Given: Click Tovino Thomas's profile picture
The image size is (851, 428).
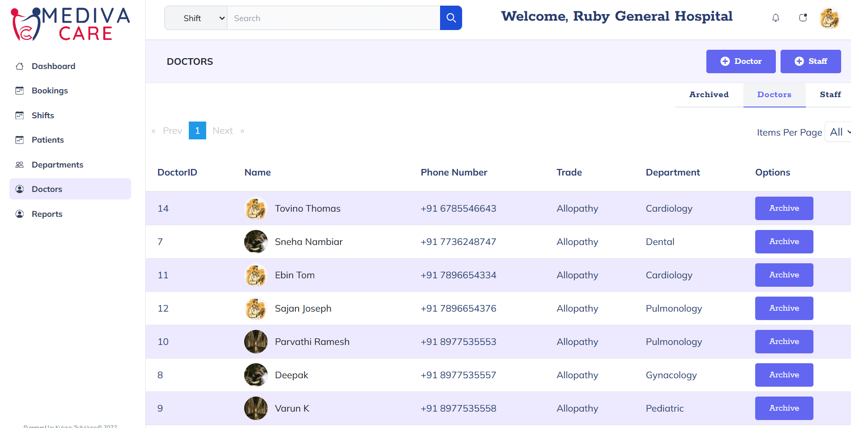Looking at the screenshot, I should (x=255, y=208).
